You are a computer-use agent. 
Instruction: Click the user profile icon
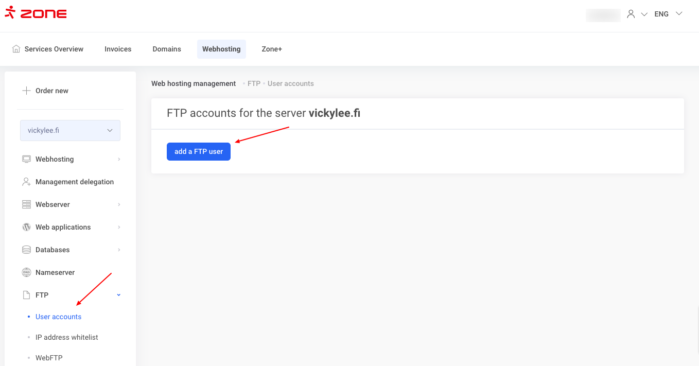631,14
